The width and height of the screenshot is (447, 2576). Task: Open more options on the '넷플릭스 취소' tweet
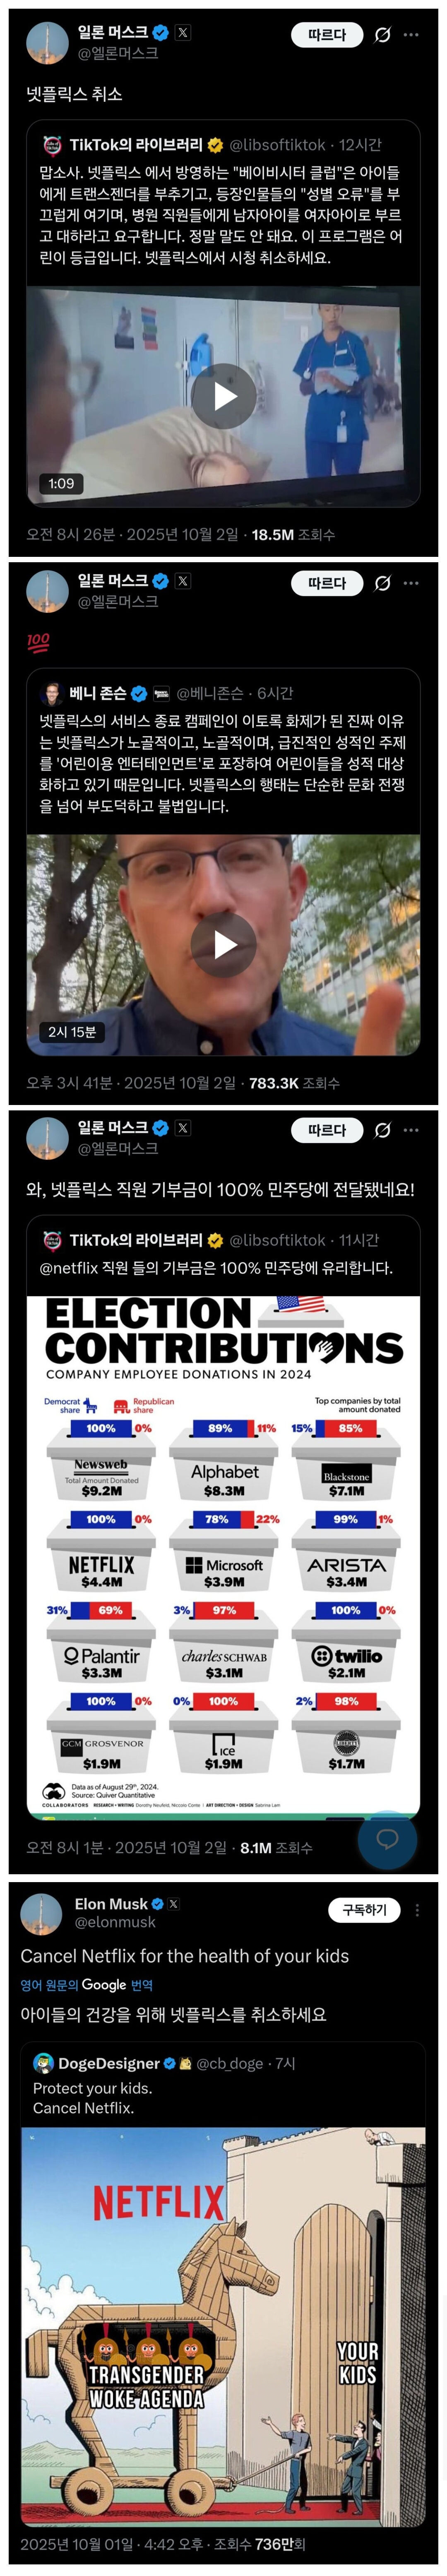[411, 35]
